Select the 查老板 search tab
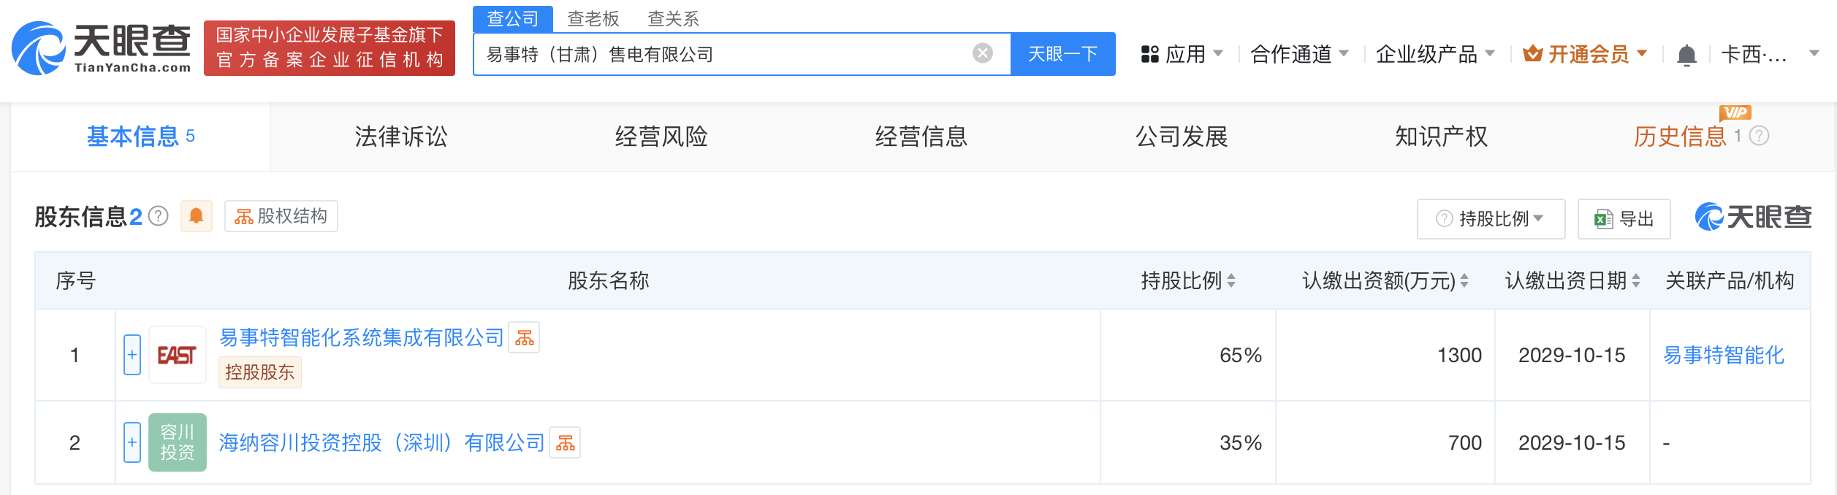This screenshot has width=1837, height=495. (593, 19)
